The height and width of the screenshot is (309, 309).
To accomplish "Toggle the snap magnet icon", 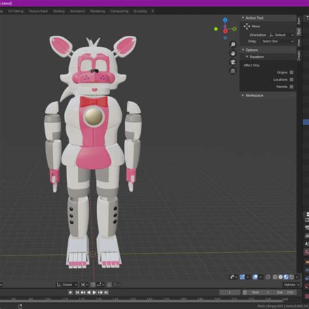I will (93, 285).
